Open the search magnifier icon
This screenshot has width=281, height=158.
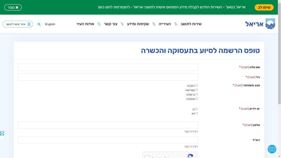click(x=39, y=24)
